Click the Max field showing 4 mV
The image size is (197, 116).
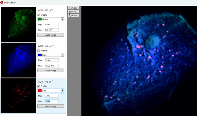coord(52,24)
